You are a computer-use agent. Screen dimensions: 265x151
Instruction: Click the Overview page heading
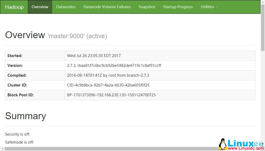point(25,35)
